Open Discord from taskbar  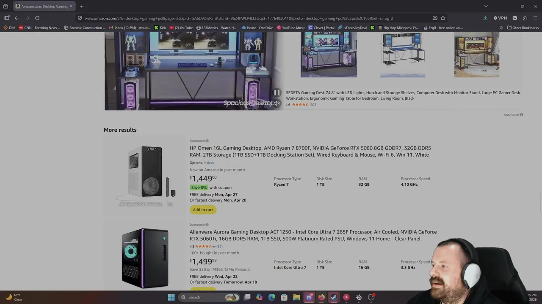click(309, 297)
